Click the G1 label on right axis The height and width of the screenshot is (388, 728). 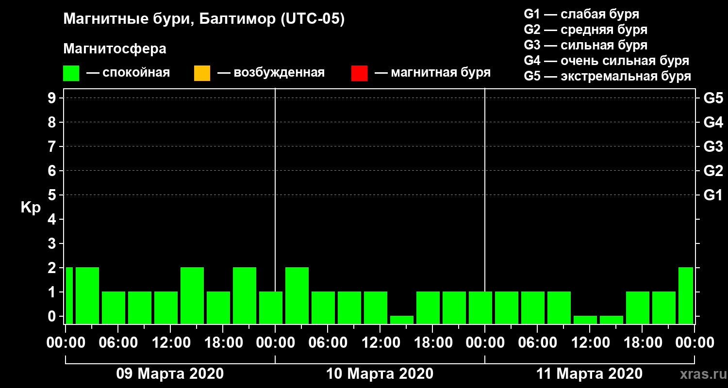(713, 195)
